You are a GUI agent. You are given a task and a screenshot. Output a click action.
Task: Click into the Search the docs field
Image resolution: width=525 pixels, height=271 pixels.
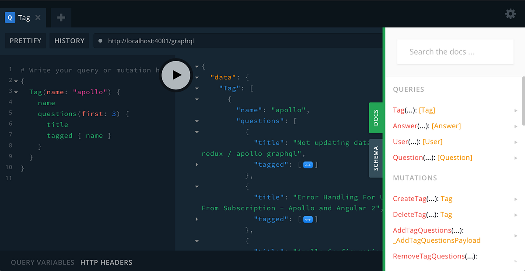click(x=455, y=51)
